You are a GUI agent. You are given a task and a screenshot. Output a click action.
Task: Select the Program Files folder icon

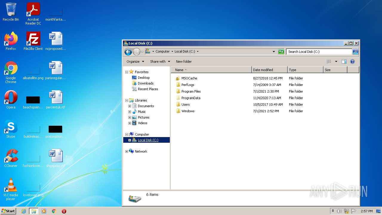[x=178, y=91]
